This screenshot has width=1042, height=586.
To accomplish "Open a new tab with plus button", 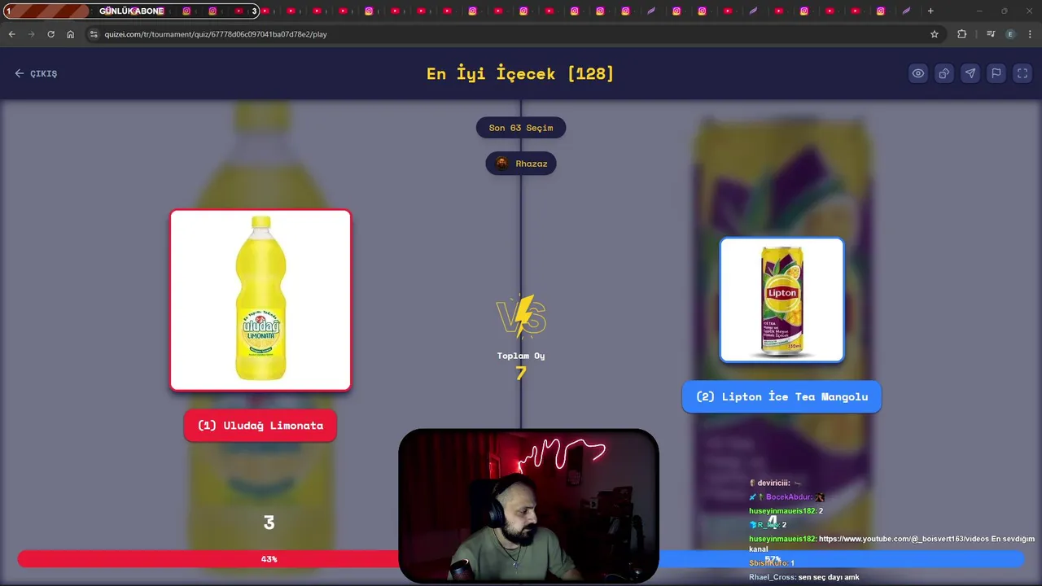I will click(930, 11).
